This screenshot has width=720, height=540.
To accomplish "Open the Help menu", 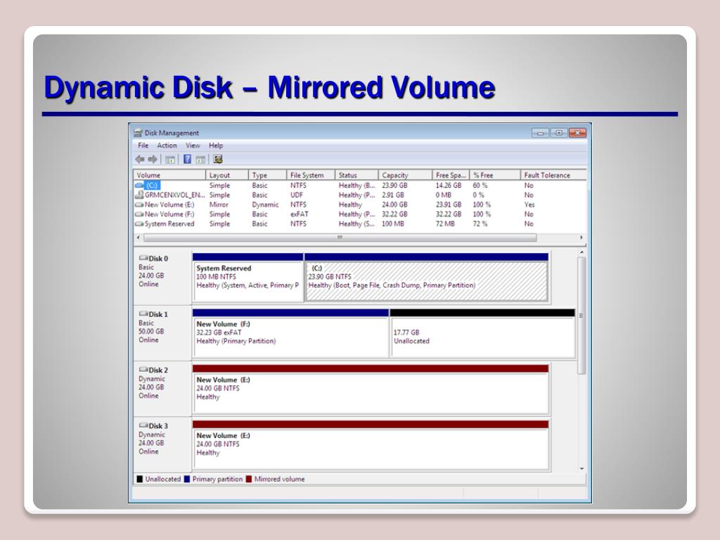I will (216, 146).
